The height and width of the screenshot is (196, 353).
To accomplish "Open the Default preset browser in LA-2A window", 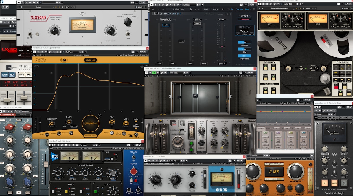I will [x=38, y=7].
